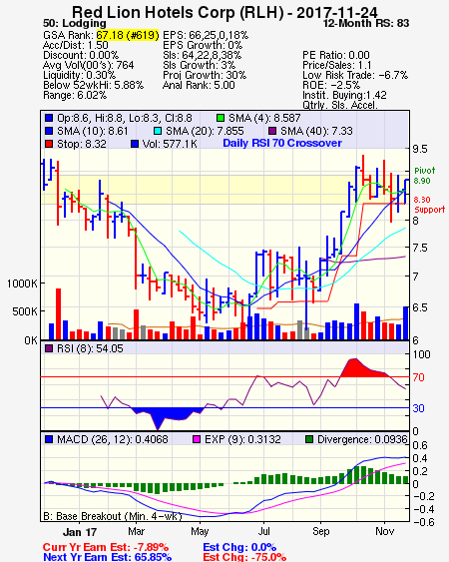The image size is (449, 562).
Task: Click the green 'Pivot 8.90' label
Action: point(425,176)
